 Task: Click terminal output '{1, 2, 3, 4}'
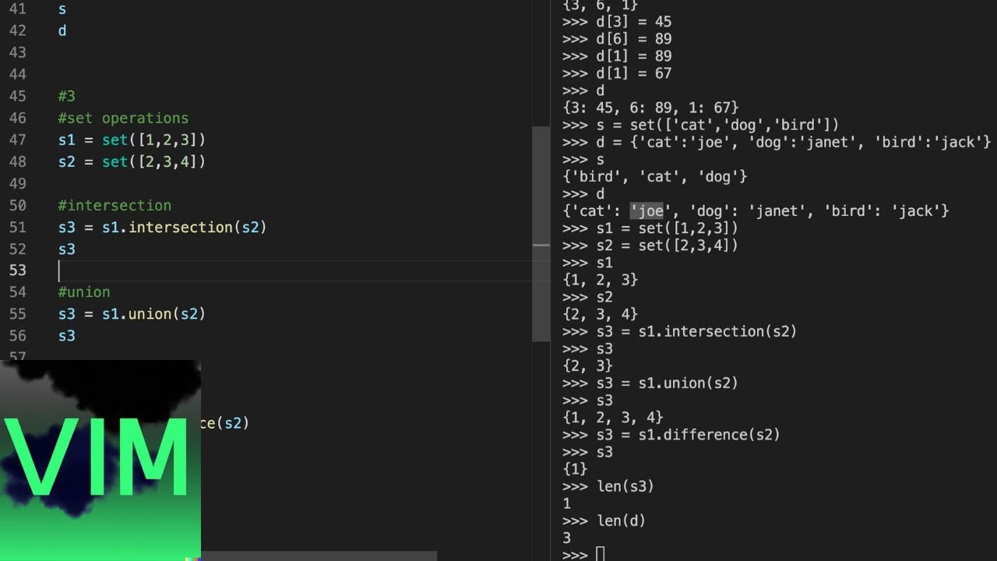point(612,417)
